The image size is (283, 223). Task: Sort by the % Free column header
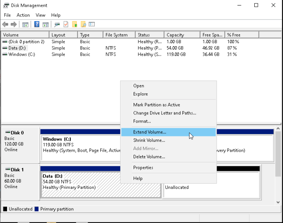[x=242, y=35]
